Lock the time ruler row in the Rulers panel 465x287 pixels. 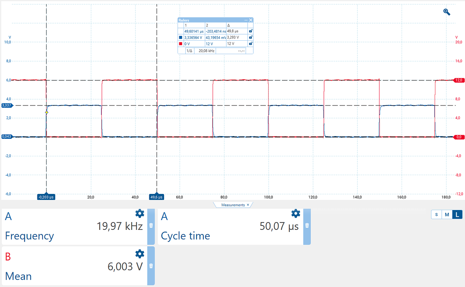coord(251,31)
